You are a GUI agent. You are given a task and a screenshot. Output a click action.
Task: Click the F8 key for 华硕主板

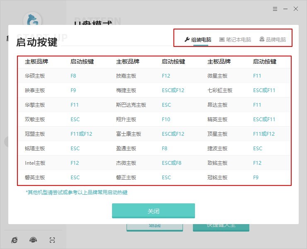click(x=73, y=76)
